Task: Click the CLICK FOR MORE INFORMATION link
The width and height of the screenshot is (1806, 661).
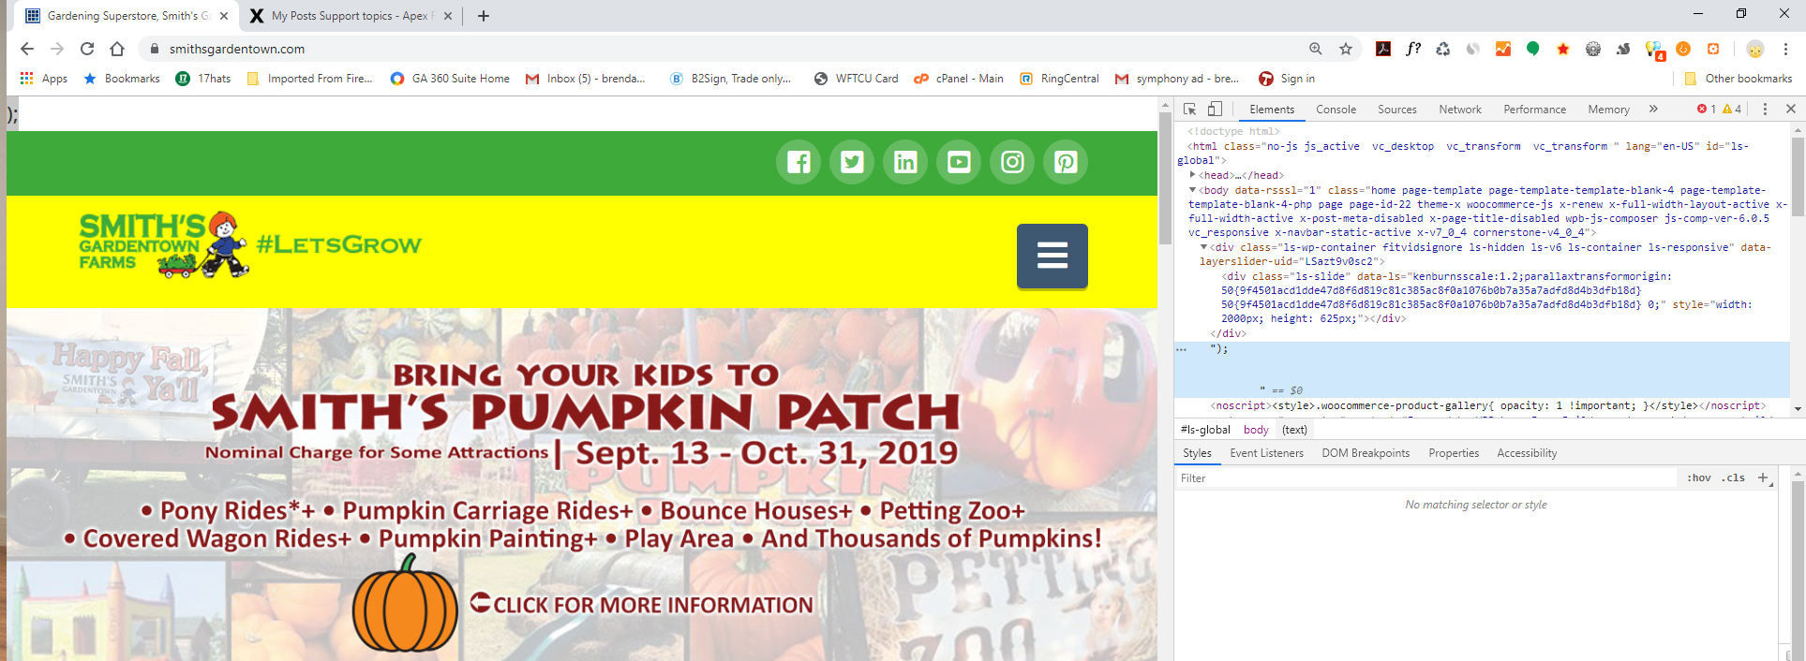Action: [x=642, y=605]
